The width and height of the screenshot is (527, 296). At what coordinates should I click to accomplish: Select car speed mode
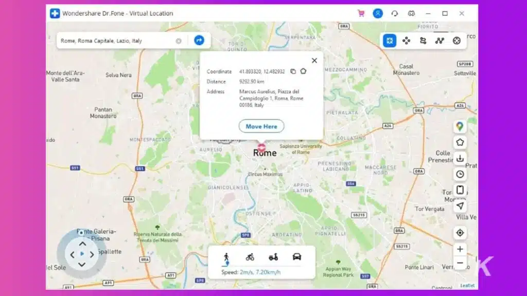click(x=297, y=257)
